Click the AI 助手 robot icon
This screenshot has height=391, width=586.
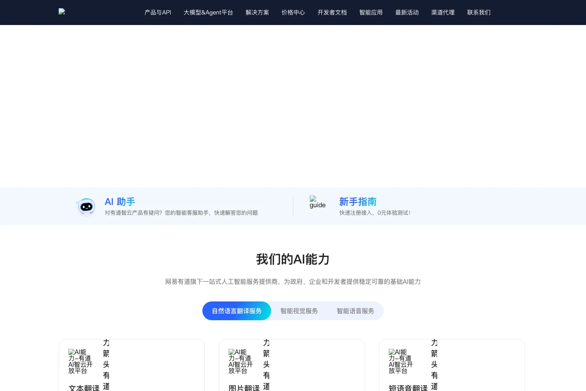(86, 206)
